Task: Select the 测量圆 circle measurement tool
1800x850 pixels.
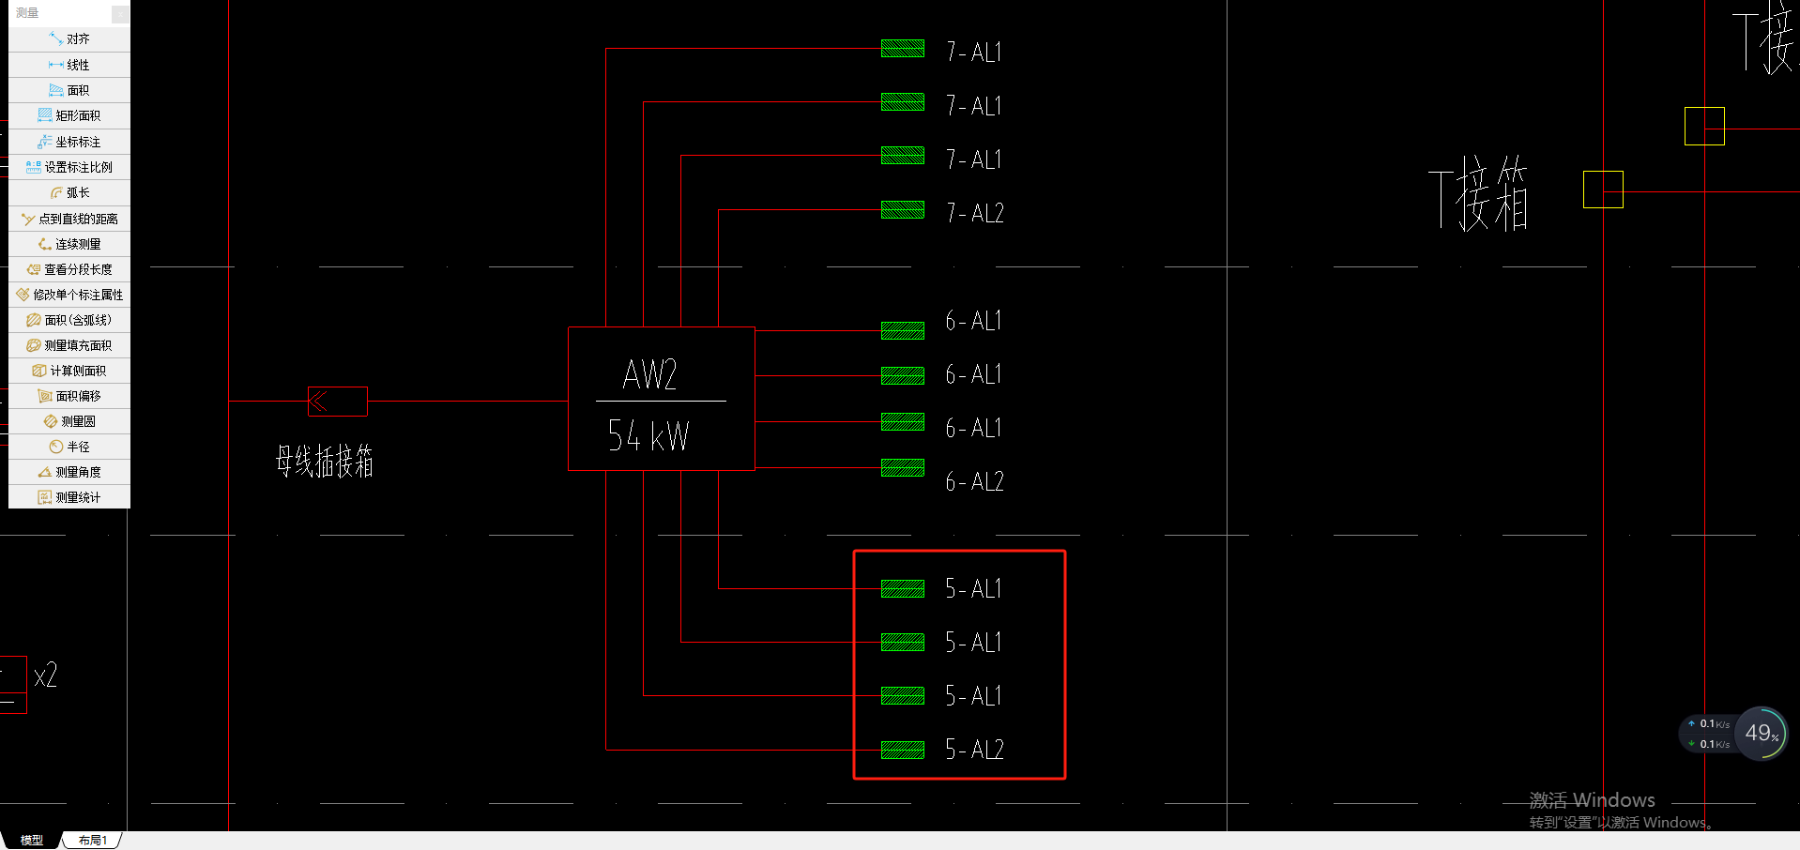Action: click(69, 421)
